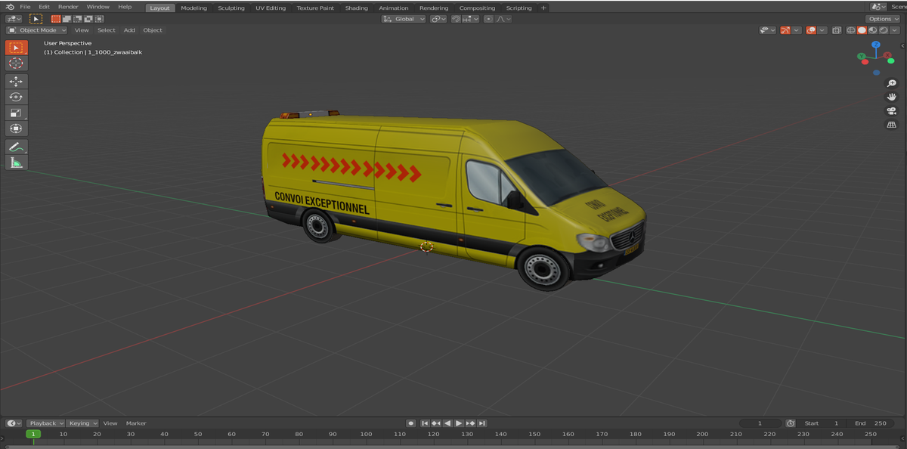
Task: Toggle the camera view icon
Action: click(891, 110)
